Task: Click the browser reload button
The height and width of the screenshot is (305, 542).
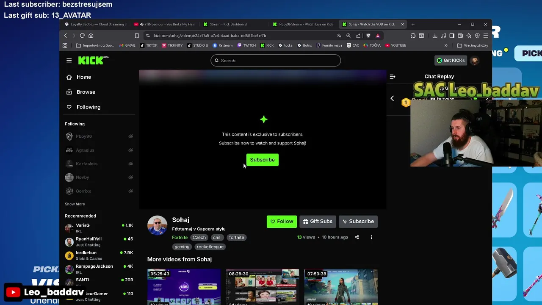Action: click(82, 36)
